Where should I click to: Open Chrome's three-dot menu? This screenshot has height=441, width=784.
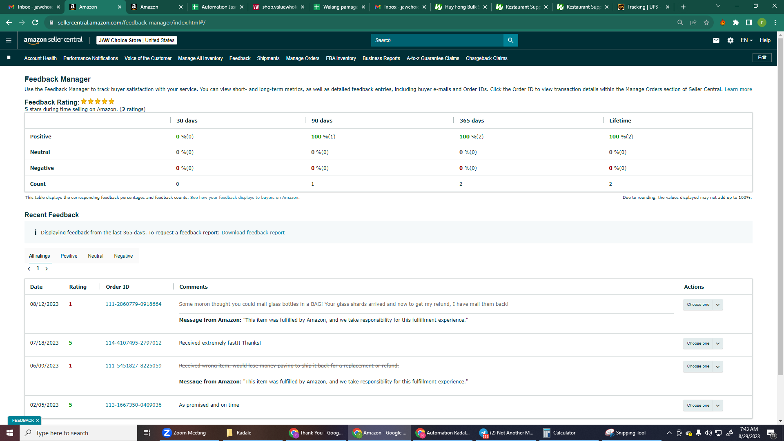(775, 22)
